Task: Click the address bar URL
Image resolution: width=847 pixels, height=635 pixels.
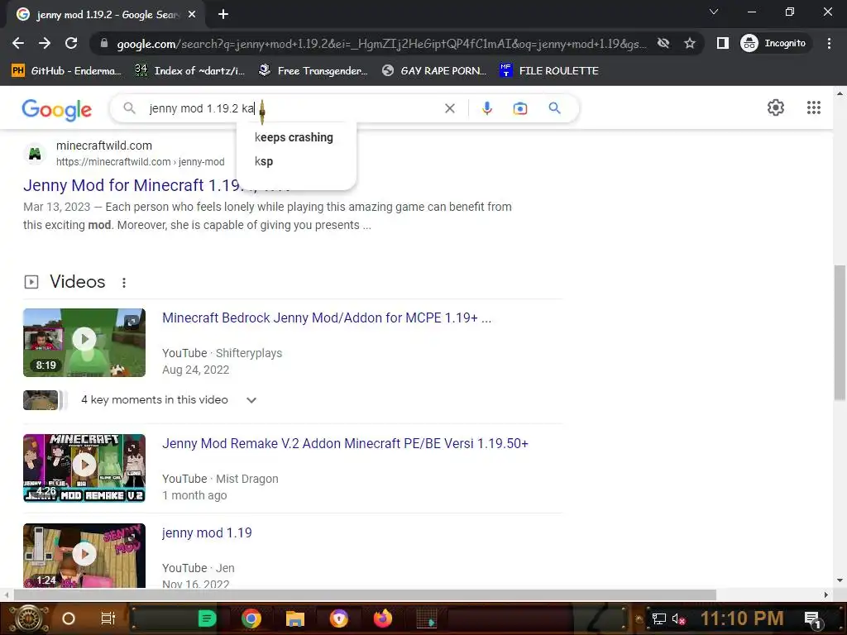Action: (x=380, y=44)
